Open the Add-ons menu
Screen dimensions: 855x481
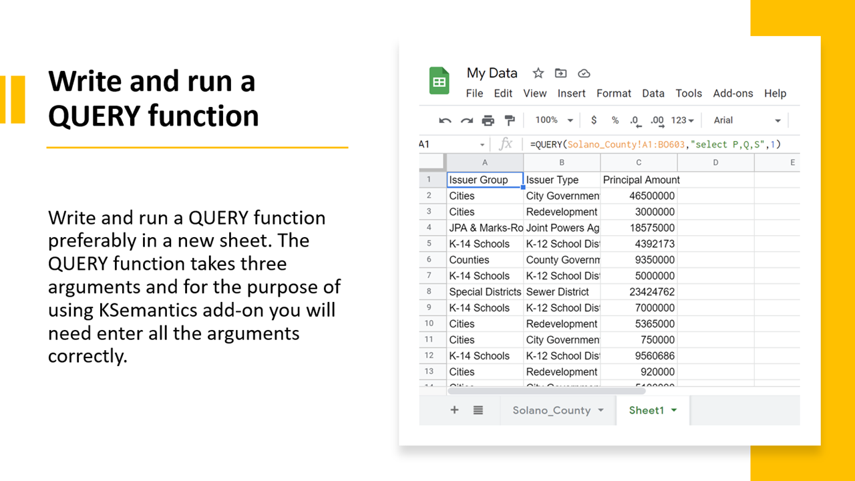(x=733, y=94)
